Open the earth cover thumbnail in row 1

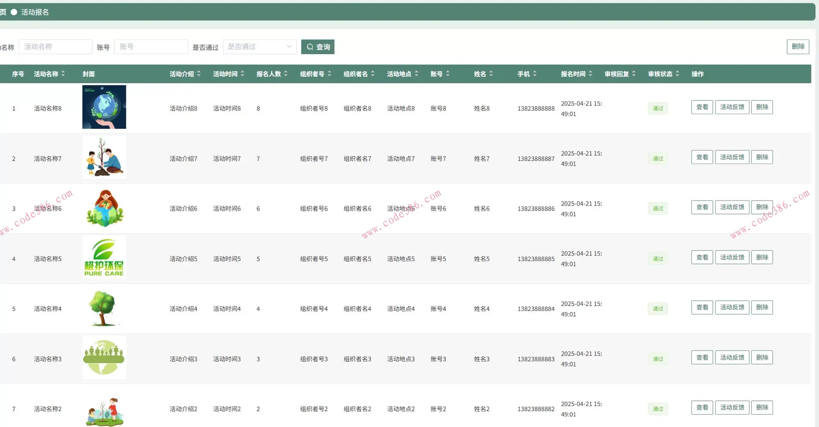coord(104,107)
